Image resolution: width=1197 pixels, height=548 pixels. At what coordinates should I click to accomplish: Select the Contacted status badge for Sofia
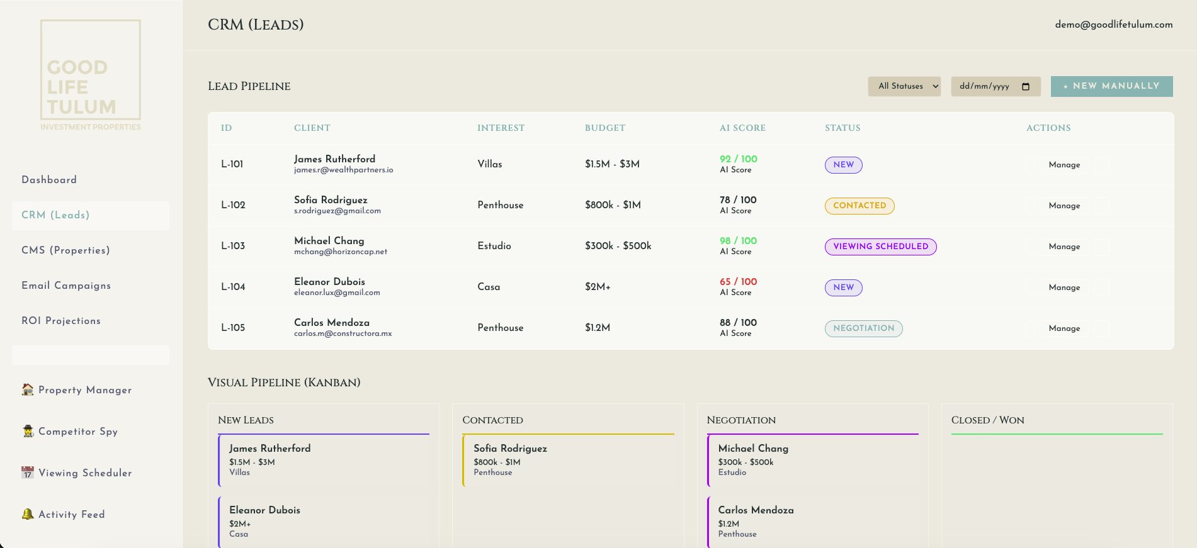(x=859, y=206)
